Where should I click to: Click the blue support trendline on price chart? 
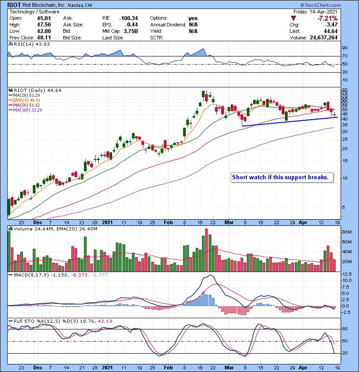coord(290,121)
